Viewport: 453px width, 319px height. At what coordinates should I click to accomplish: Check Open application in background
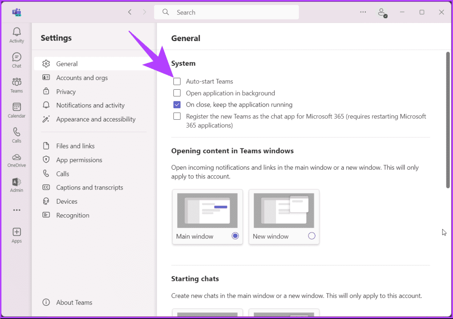tap(177, 93)
